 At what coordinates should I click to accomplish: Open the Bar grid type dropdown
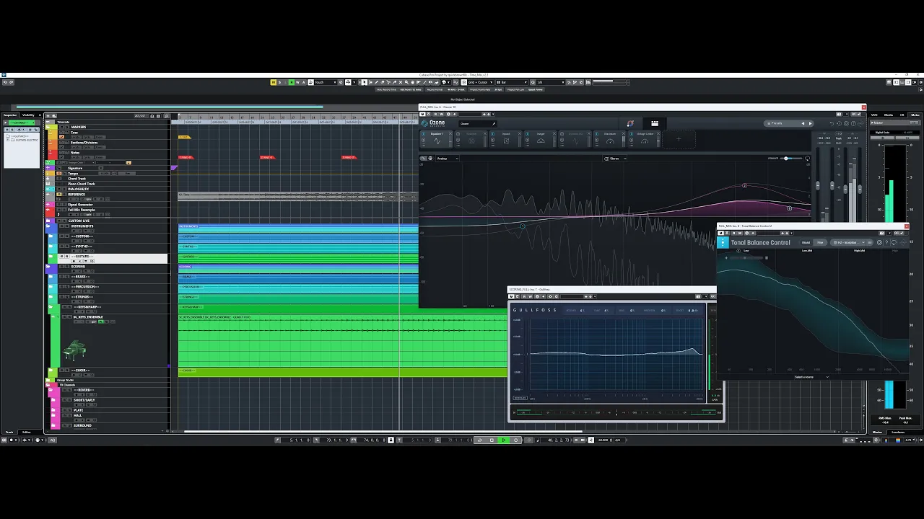pyautogui.click(x=512, y=82)
